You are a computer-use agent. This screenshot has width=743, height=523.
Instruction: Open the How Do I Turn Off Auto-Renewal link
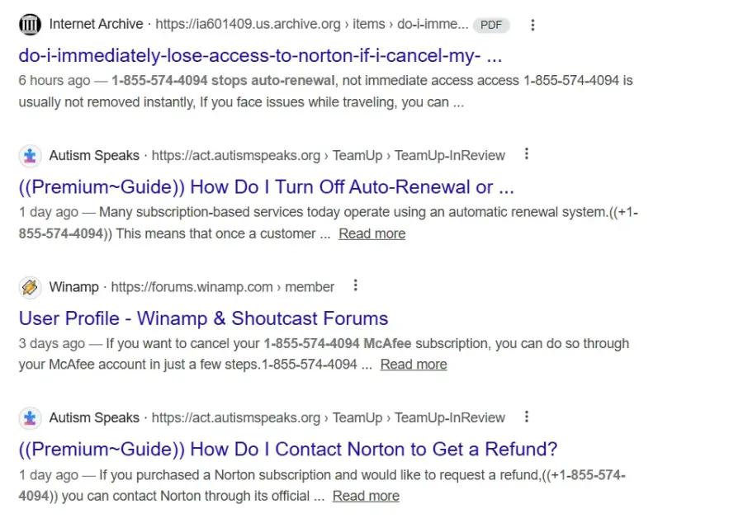pos(267,187)
